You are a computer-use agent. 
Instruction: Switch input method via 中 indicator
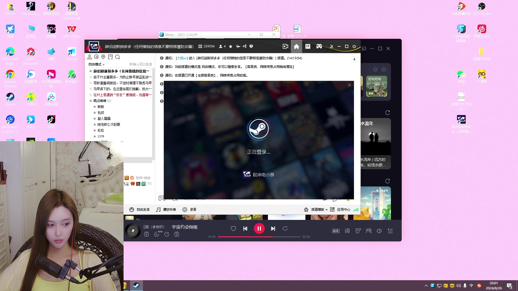coord(471,286)
